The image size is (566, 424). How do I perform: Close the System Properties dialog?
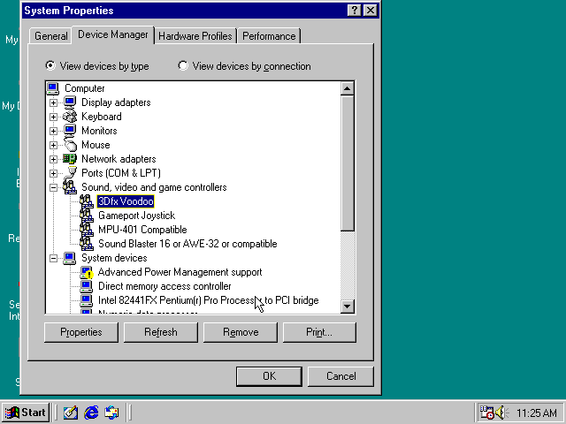coord(371,11)
